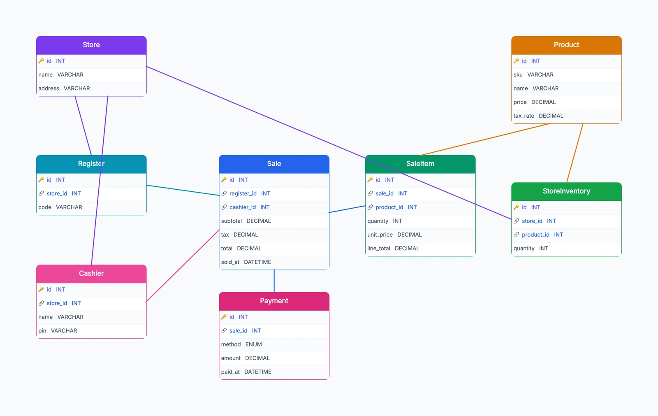
Task: Click the 'product_id' field name in SaleItem
Action: click(389, 207)
